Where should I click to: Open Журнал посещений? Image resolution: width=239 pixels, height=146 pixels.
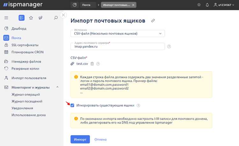27,101
